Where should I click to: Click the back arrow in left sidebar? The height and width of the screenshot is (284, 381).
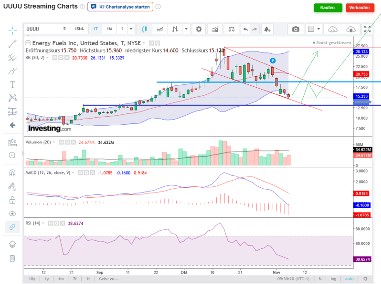[12, 125]
